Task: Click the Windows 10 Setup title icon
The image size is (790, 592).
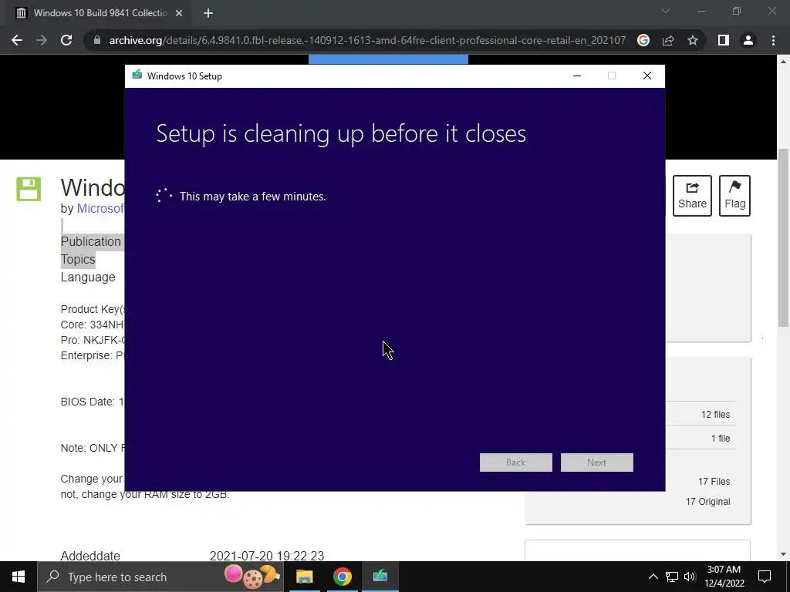Action: click(x=137, y=76)
